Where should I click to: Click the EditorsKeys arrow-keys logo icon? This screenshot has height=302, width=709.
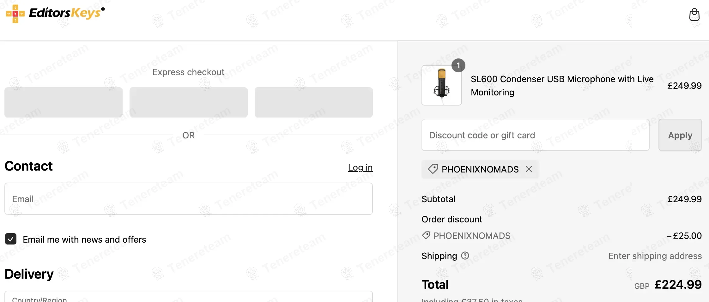(x=15, y=14)
